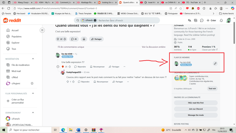
Task: Toggle upvote on Far-Ad-4340's comment
Action: pos(63,66)
